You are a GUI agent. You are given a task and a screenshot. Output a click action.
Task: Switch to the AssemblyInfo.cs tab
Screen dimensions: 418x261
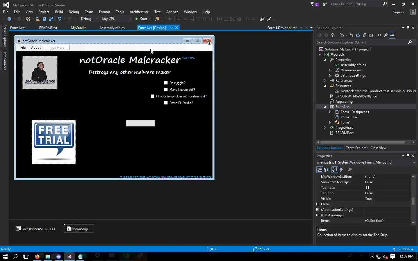112,28
